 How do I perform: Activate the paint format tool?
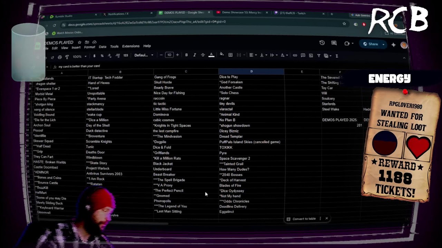pos(67,57)
